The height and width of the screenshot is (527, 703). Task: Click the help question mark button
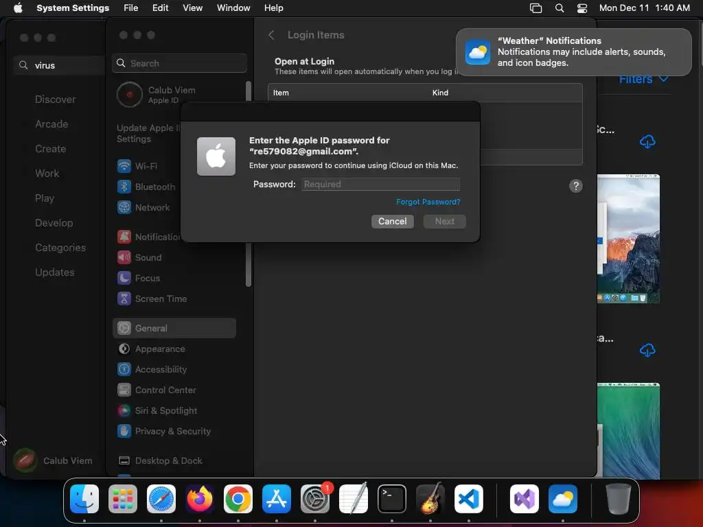click(576, 186)
